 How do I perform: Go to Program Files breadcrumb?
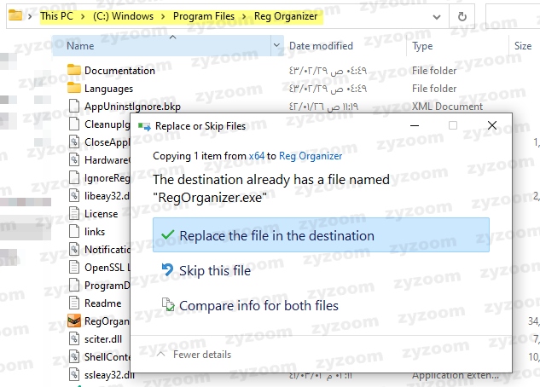(204, 16)
